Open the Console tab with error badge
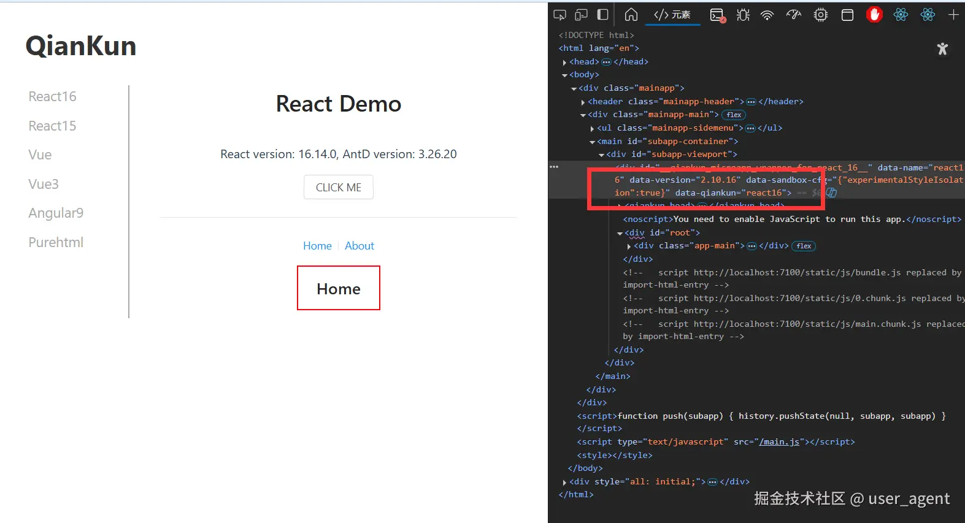 [717, 15]
